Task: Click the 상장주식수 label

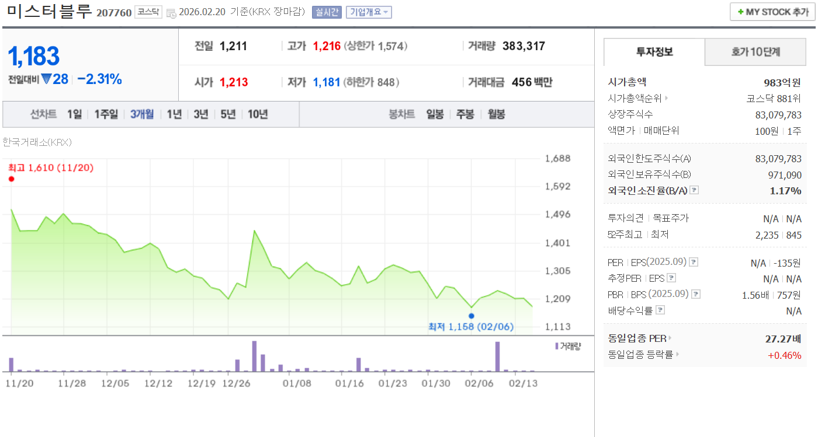Action: [x=630, y=114]
